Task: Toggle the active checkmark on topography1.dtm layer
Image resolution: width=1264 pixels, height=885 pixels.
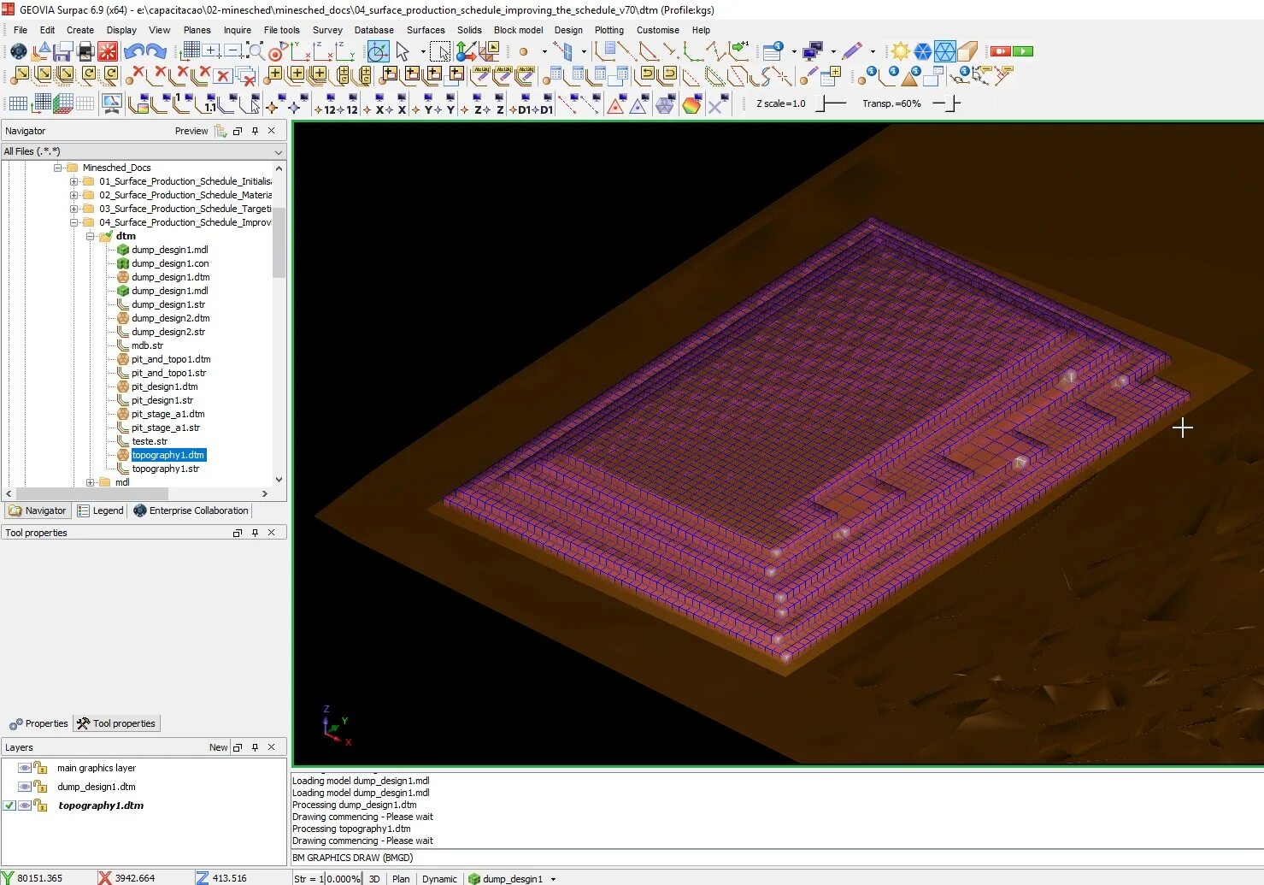Action: click(x=9, y=805)
